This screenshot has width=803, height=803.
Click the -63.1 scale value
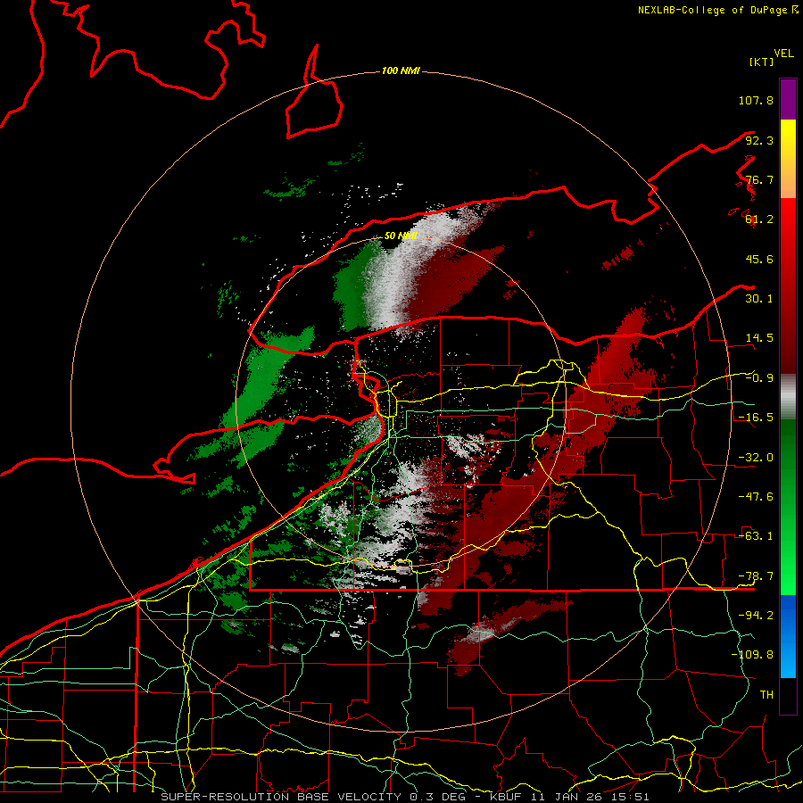click(756, 536)
